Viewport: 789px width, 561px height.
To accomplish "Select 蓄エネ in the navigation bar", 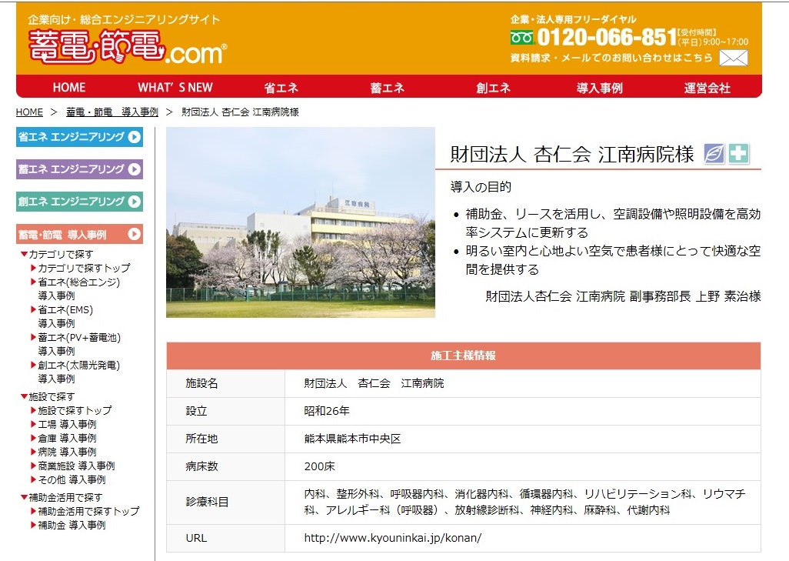I will click(x=388, y=88).
